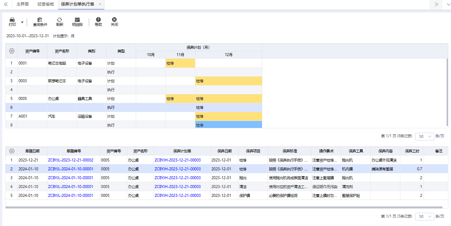This screenshot has height=226, width=451.
Task: Open upper table page size dropdown
Action: (425, 136)
